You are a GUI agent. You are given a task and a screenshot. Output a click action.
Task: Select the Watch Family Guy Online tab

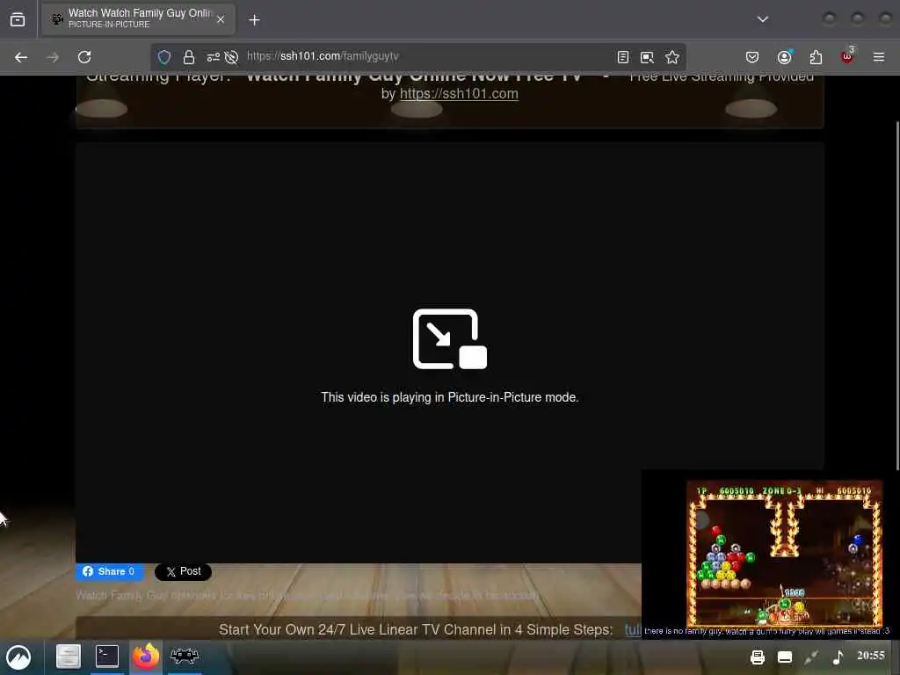(x=138, y=19)
